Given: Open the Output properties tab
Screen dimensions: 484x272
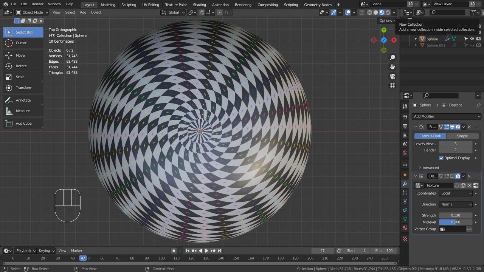Looking at the screenshot, I should 405,126.
